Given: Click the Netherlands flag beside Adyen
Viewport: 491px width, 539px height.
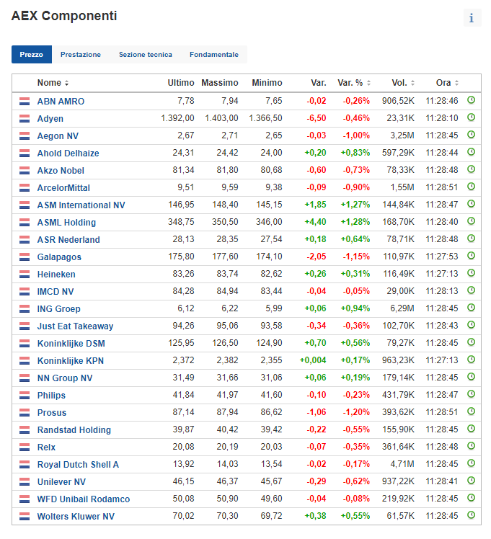Looking at the screenshot, I should click(x=25, y=119).
